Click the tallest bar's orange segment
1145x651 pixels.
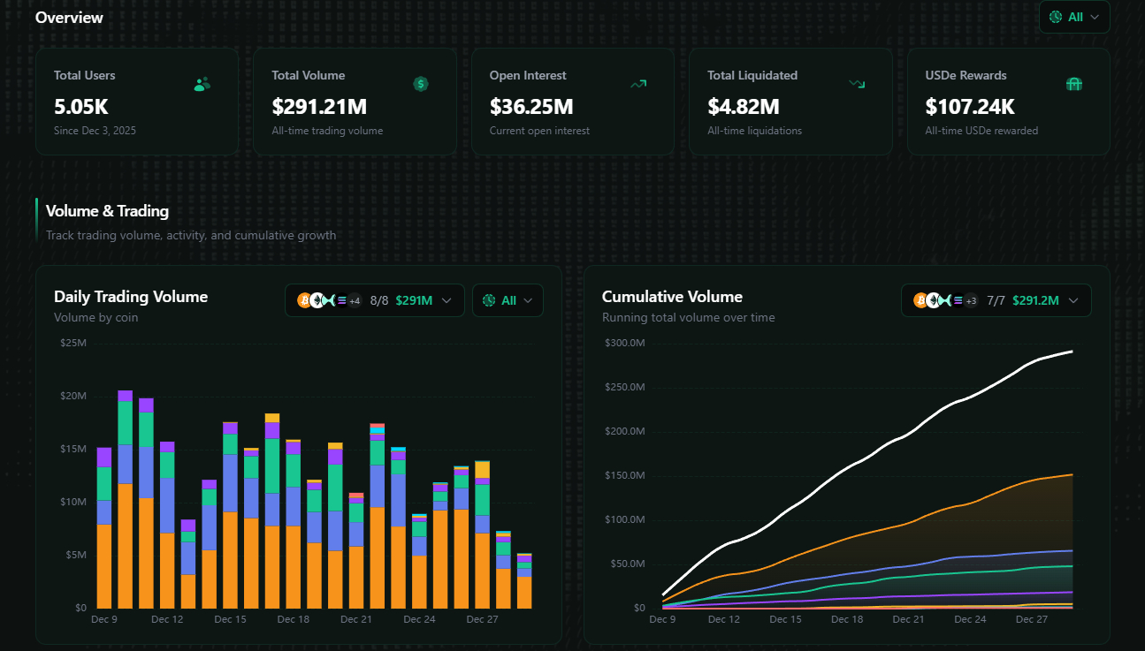tap(126, 546)
